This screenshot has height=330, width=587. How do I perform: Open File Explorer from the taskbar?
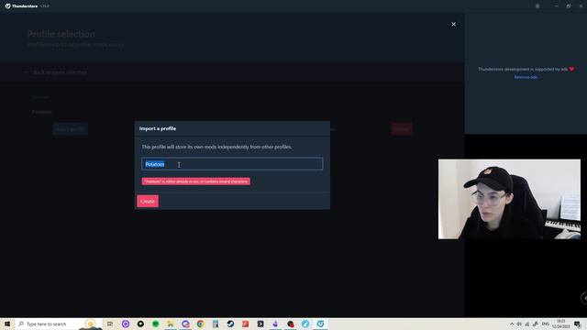171,324
